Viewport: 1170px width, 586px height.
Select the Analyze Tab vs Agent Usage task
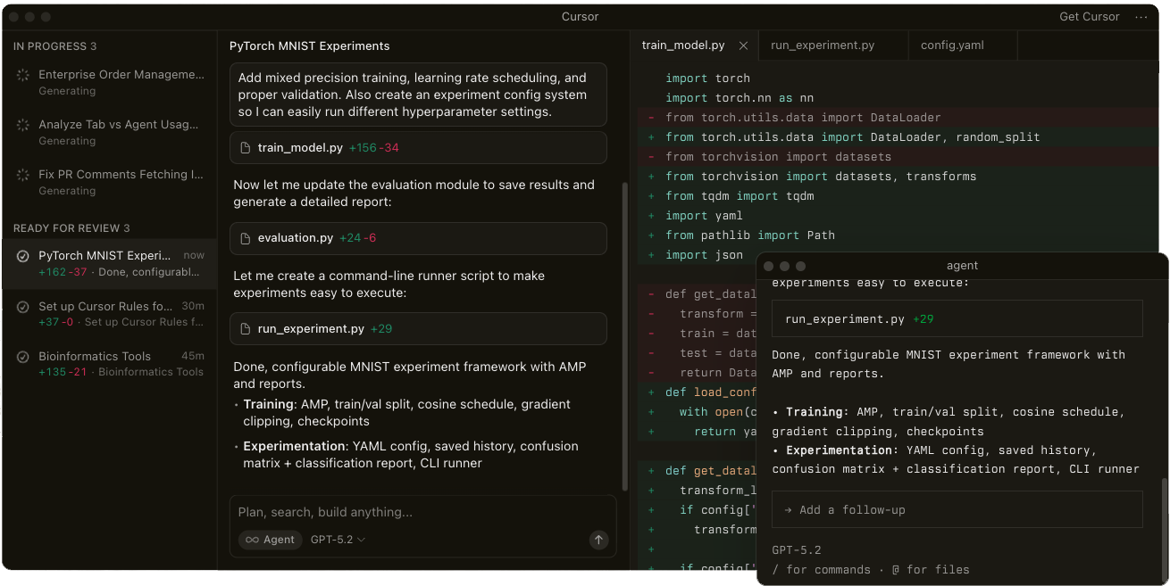(118, 125)
